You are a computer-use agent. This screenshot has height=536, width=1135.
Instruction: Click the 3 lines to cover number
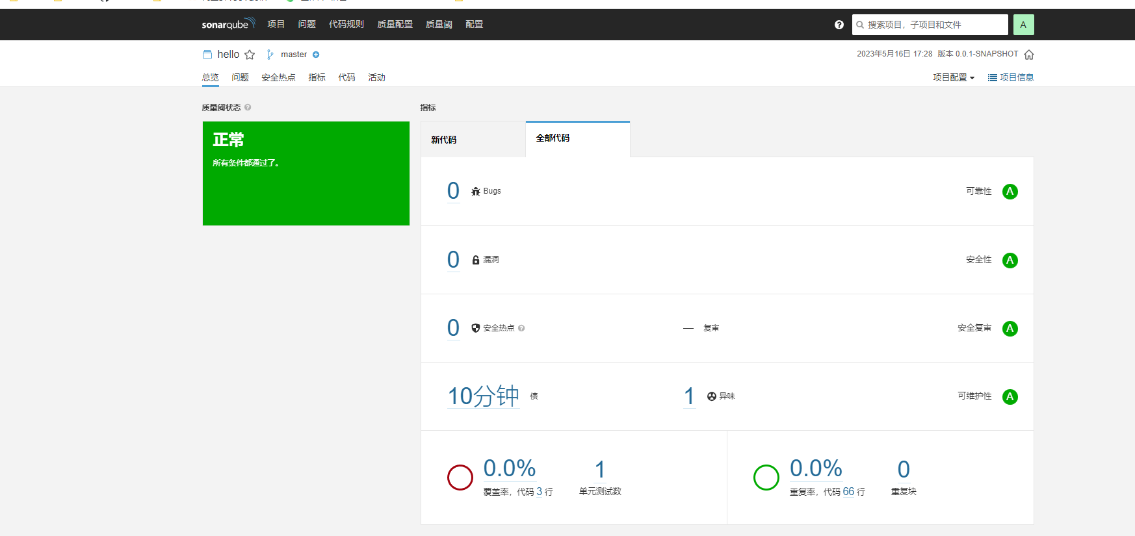[539, 492]
